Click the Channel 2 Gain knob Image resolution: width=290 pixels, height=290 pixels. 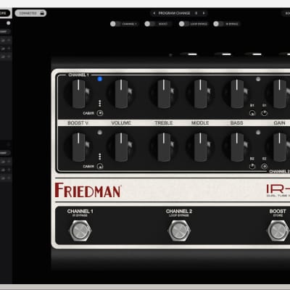click(x=279, y=147)
